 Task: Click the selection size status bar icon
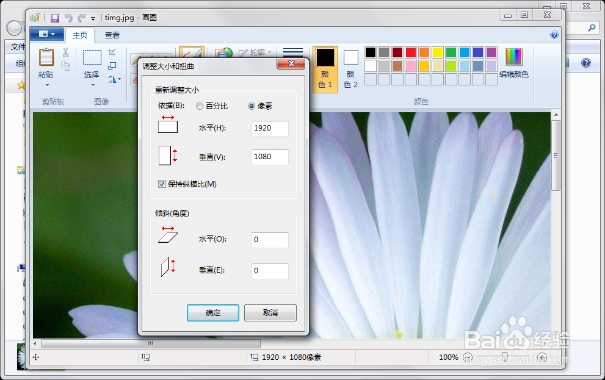(146, 357)
